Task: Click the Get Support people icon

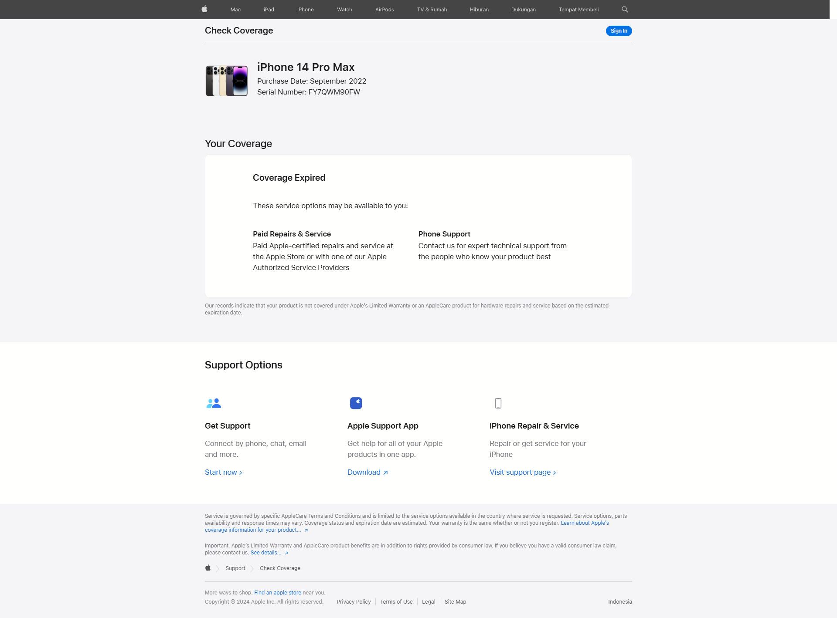Action: 213,403
